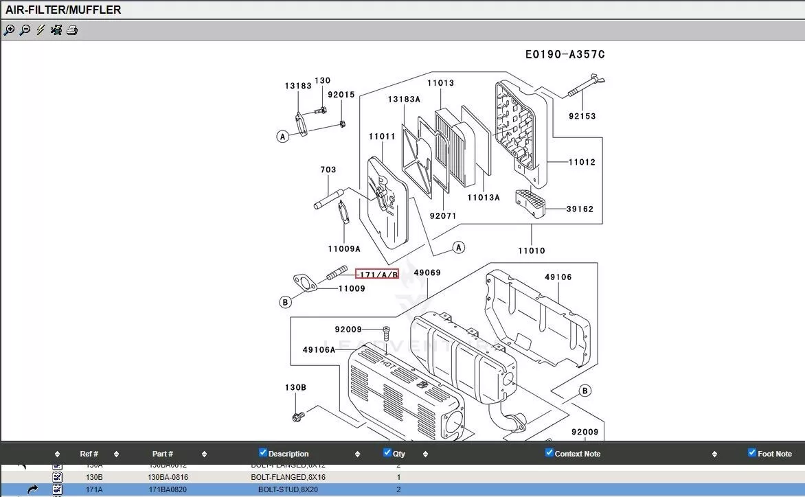Disable the Context Note column checkbox
Image resolution: width=805 pixels, height=497 pixels.
click(549, 452)
